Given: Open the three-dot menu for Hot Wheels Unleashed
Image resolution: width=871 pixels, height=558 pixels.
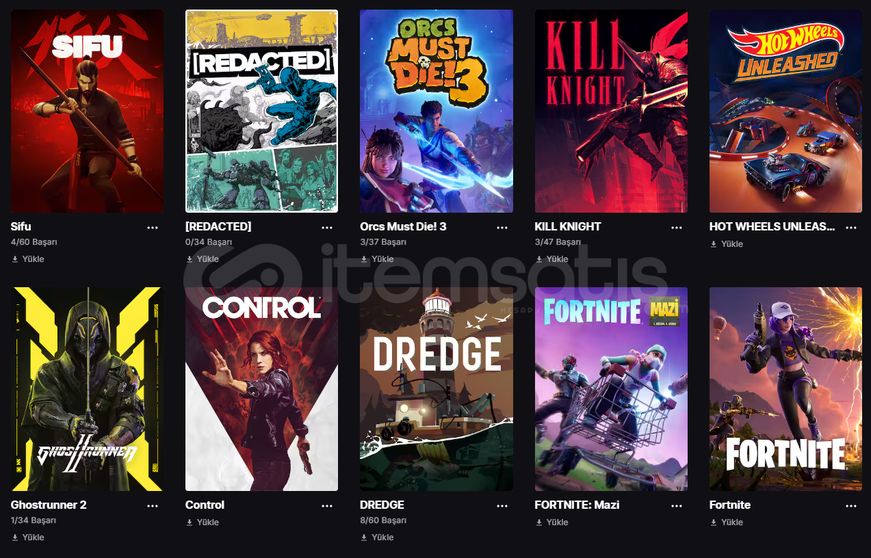Looking at the screenshot, I should (851, 228).
